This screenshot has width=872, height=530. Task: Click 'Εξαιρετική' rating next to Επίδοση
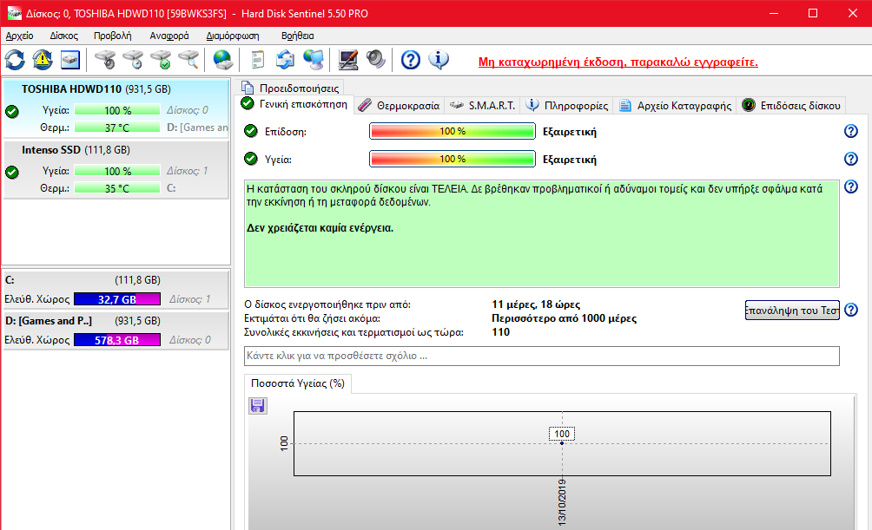pyautogui.click(x=570, y=132)
